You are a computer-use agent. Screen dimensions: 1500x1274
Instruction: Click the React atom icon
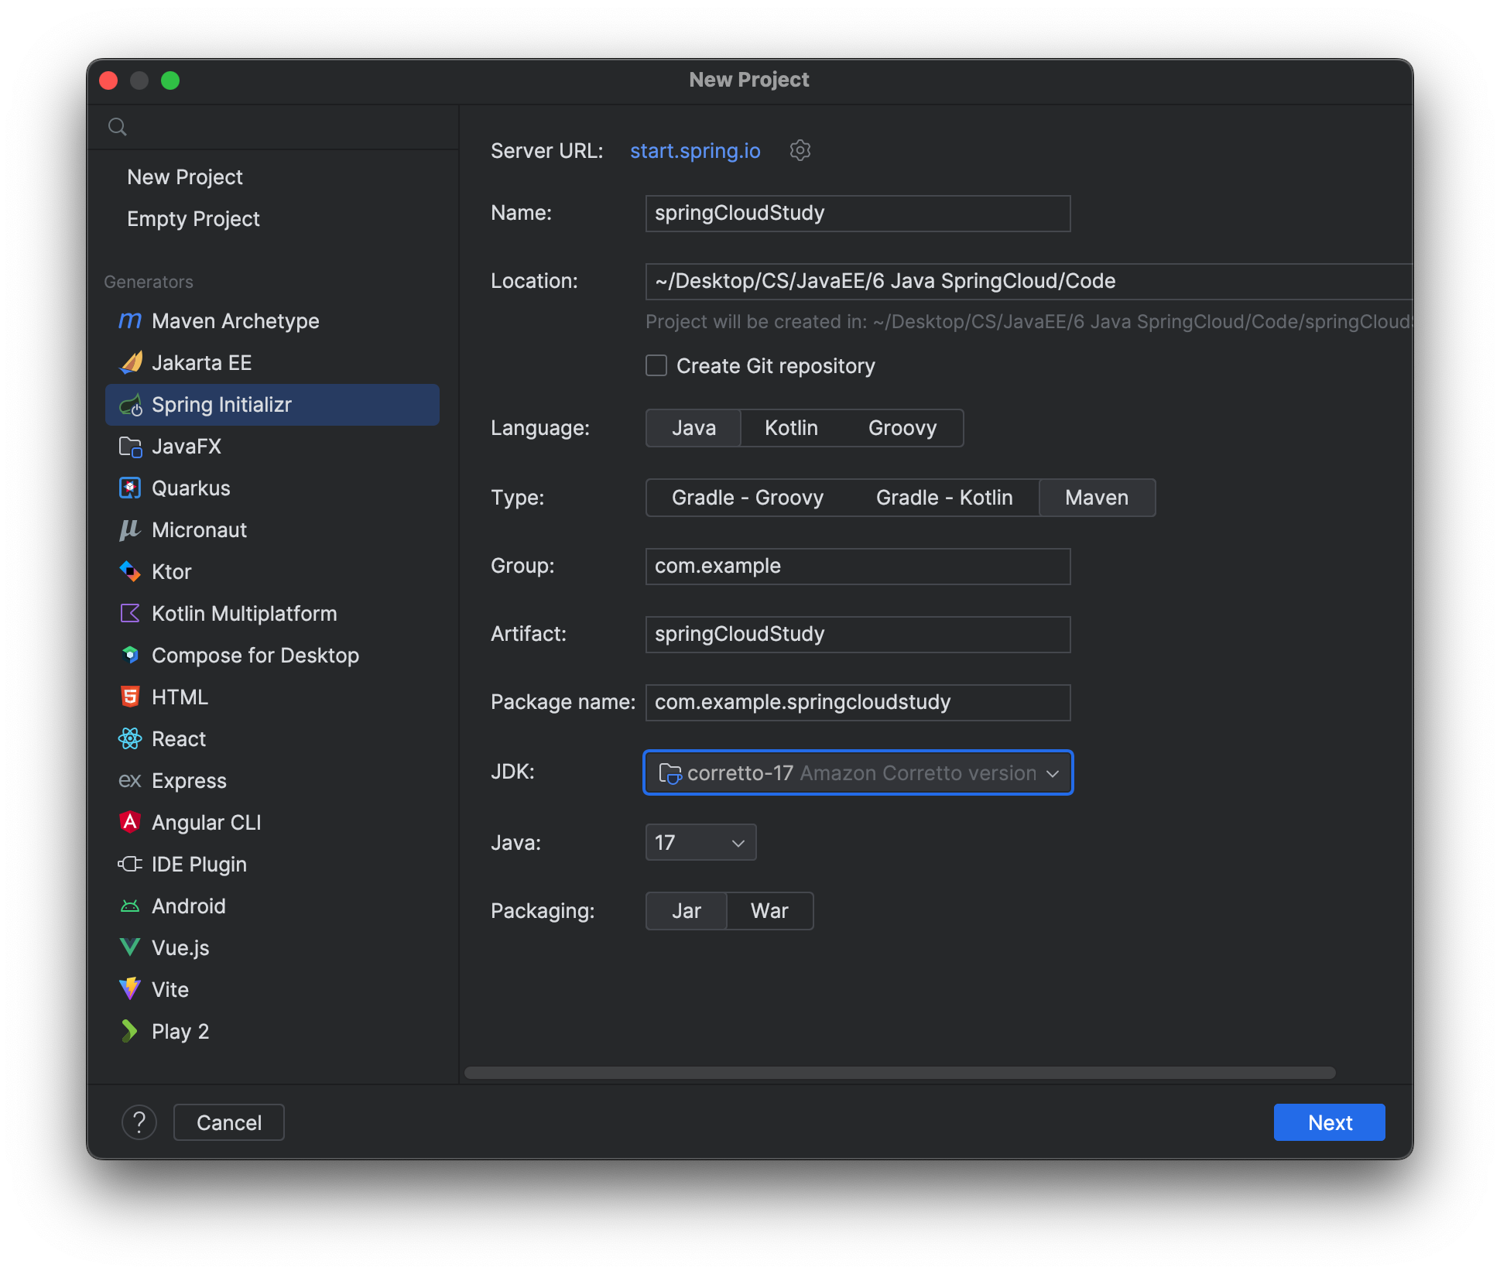(x=130, y=738)
